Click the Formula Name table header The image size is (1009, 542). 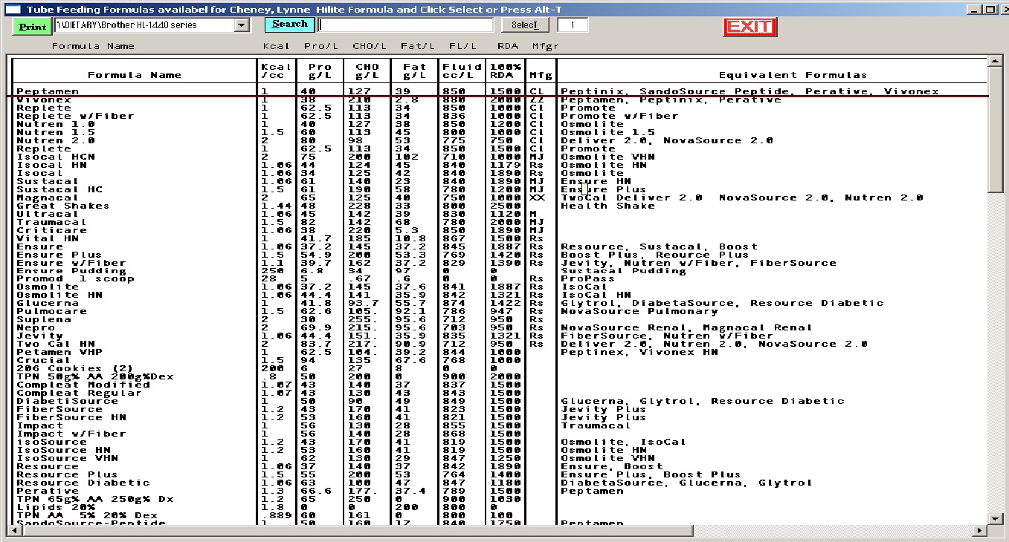(x=135, y=75)
